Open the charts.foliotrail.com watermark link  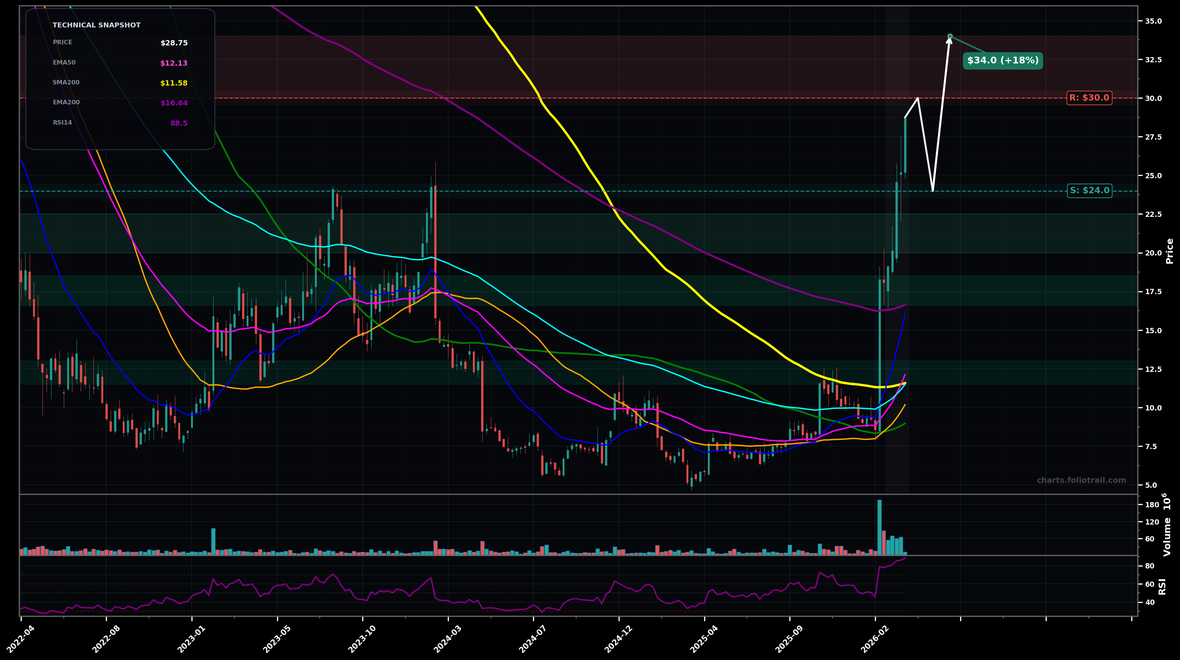[x=1082, y=481]
